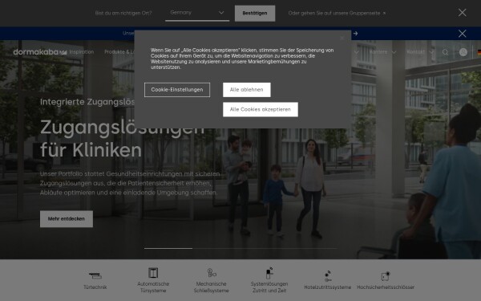Click the Hotelzutrittssysteme label
Image resolution: width=481 pixels, height=301 pixels.
328,287
